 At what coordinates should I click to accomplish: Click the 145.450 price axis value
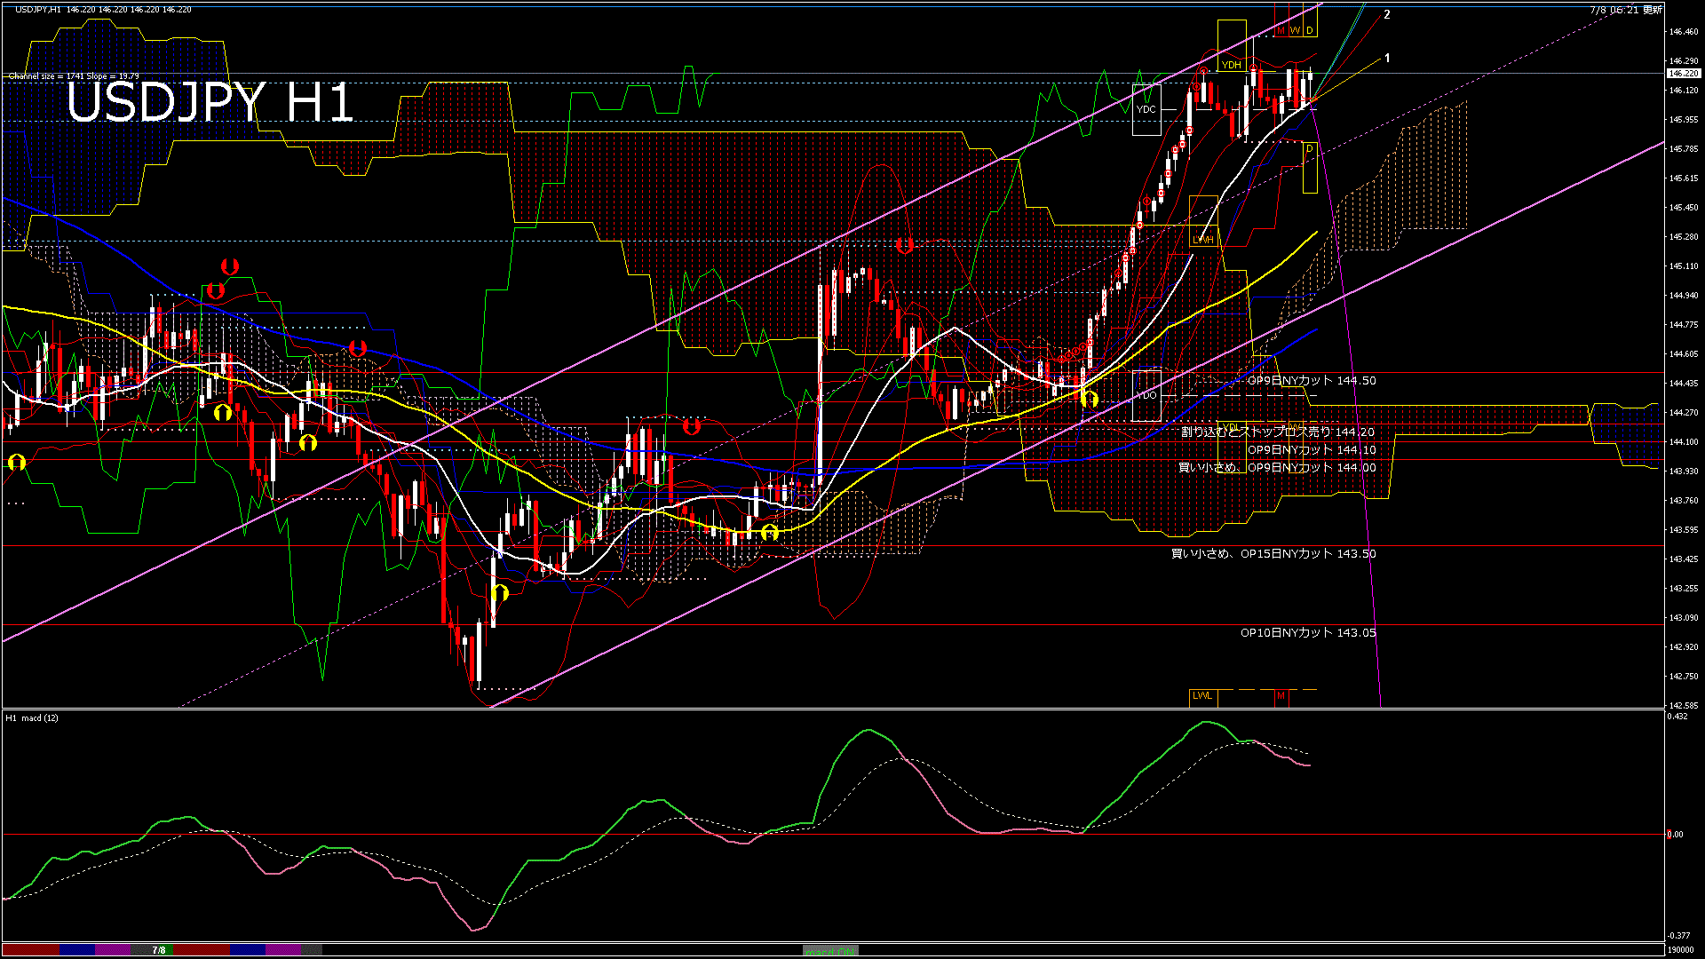click(1684, 208)
